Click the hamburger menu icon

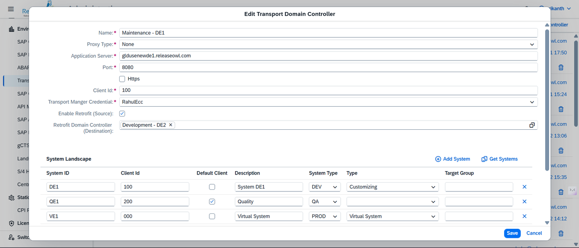pos(11,10)
